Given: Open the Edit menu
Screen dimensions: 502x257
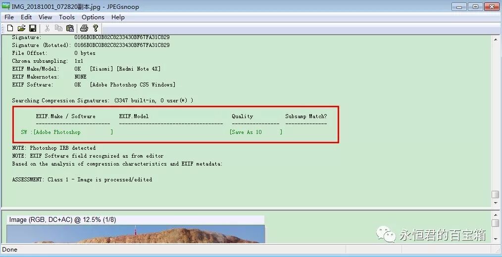Looking at the screenshot, I should point(26,17).
